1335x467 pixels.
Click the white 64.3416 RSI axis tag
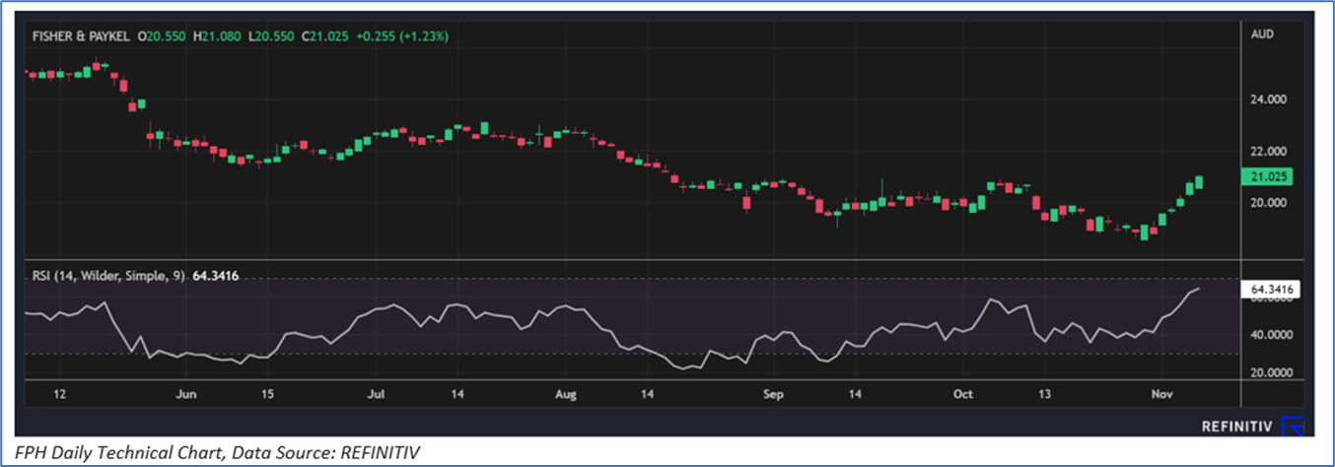(1271, 289)
